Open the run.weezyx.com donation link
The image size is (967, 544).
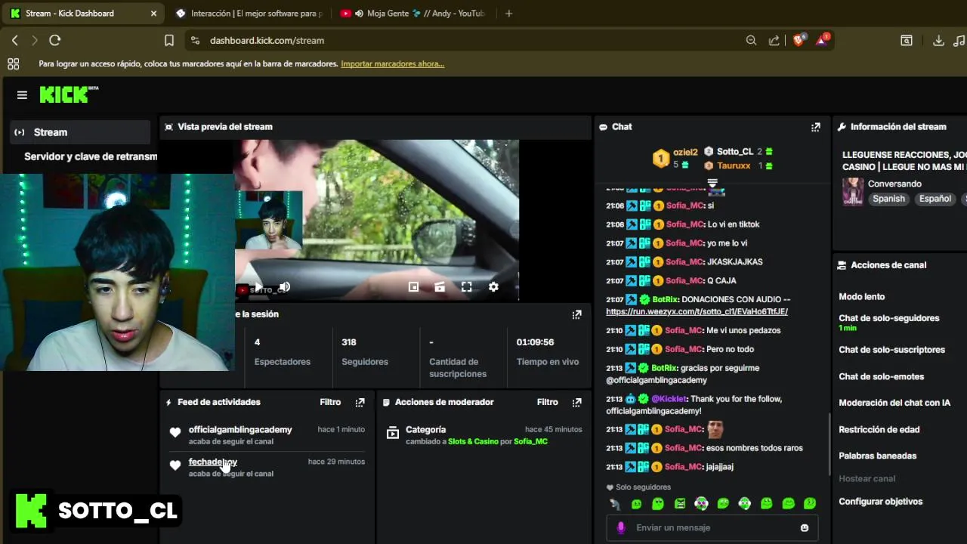(x=697, y=311)
